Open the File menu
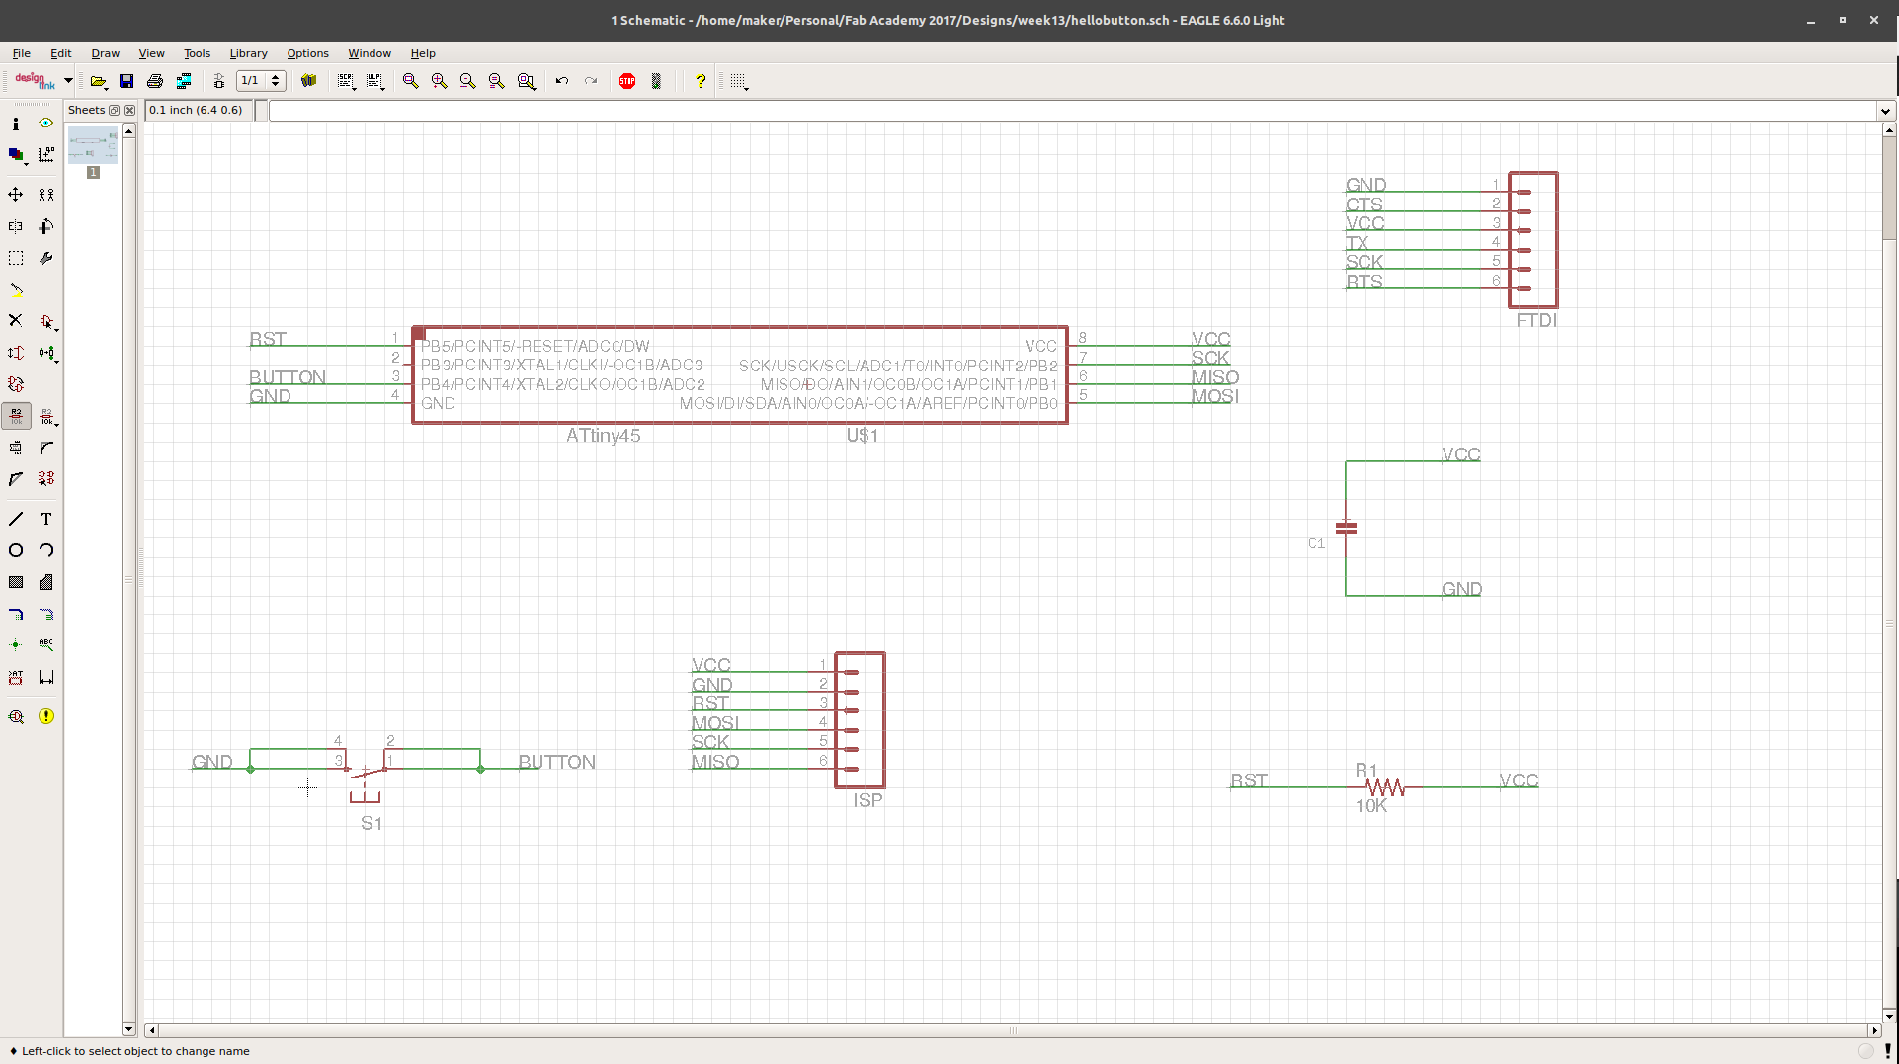The image size is (1899, 1064). pyautogui.click(x=22, y=53)
